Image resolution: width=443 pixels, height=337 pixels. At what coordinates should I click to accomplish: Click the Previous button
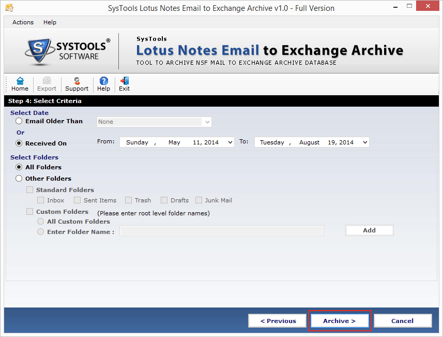click(278, 321)
